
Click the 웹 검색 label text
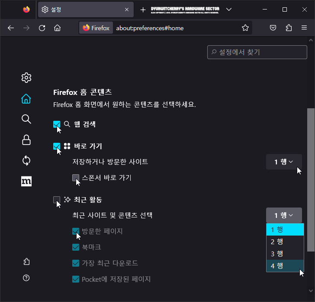coord(85,124)
